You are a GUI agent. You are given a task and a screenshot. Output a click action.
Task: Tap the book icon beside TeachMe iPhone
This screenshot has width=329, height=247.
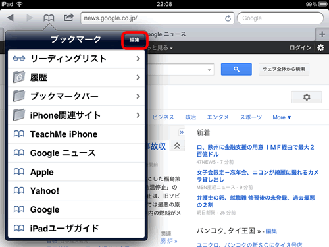tap(19, 134)
